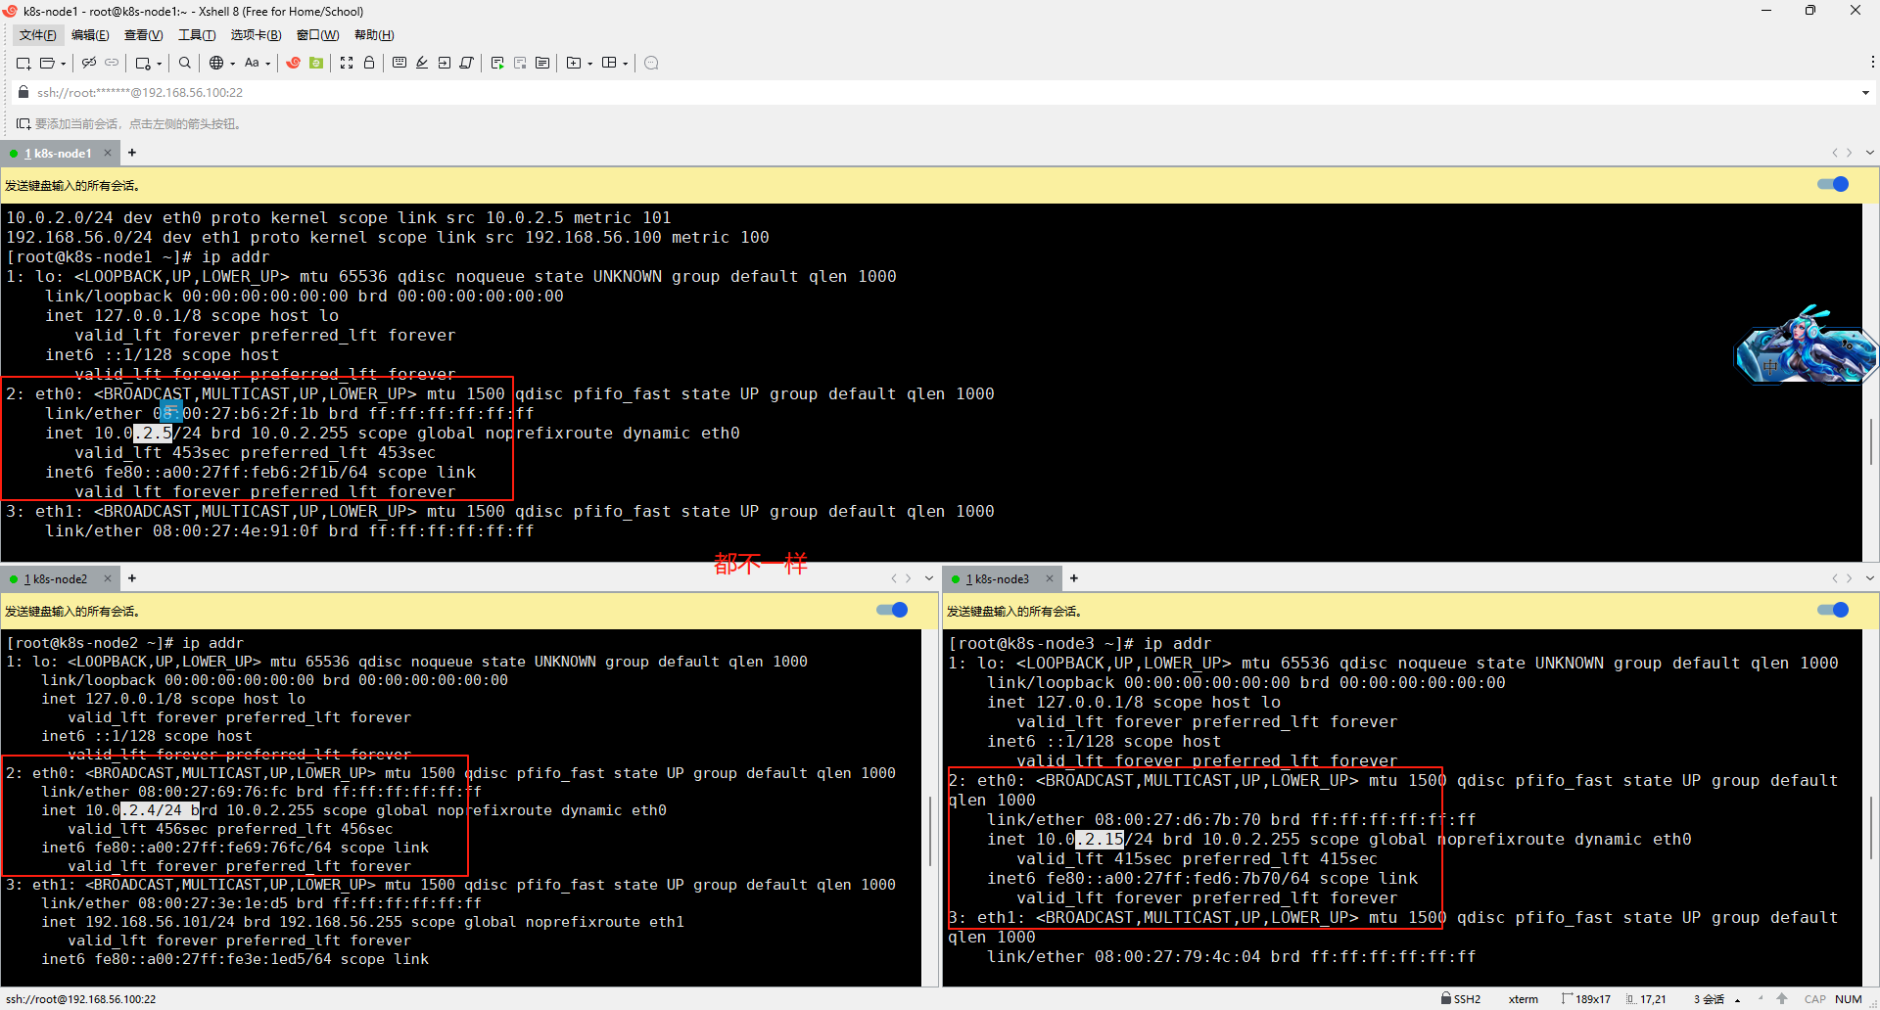Image resolution: width=1880 pixels, height=1010 pixels.
Task: Open the 编辑(E) menu
Action: [90, 35]
